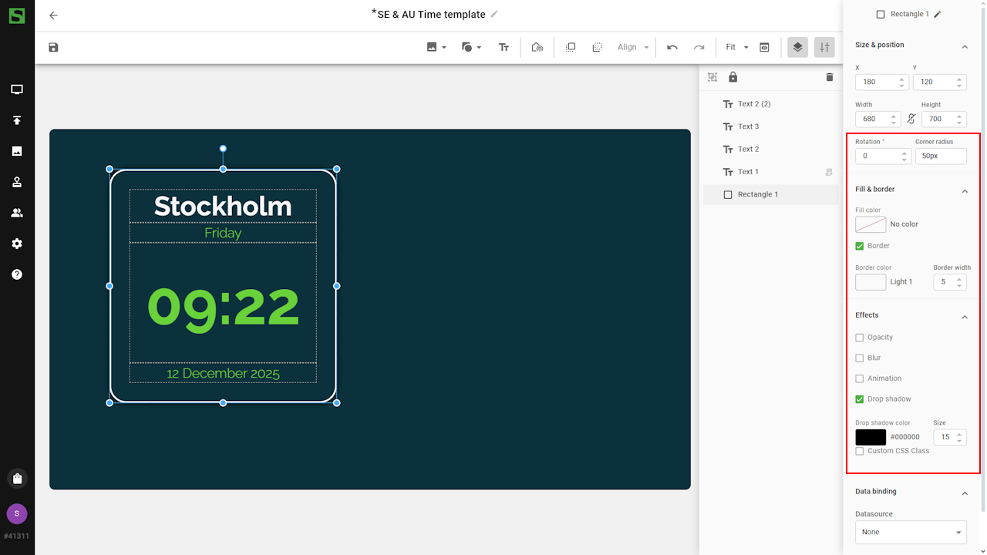987x555 pixels.
Task: Select the Text 2 (2) layer
Action: click(753, 104)
